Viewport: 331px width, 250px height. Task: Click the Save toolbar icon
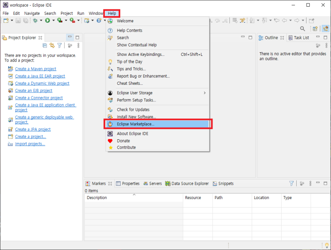click(x=18, y=21)
